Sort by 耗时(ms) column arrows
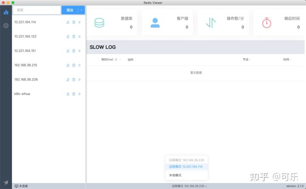The width and height of the screenshot is (306, 189). (116, 60)
